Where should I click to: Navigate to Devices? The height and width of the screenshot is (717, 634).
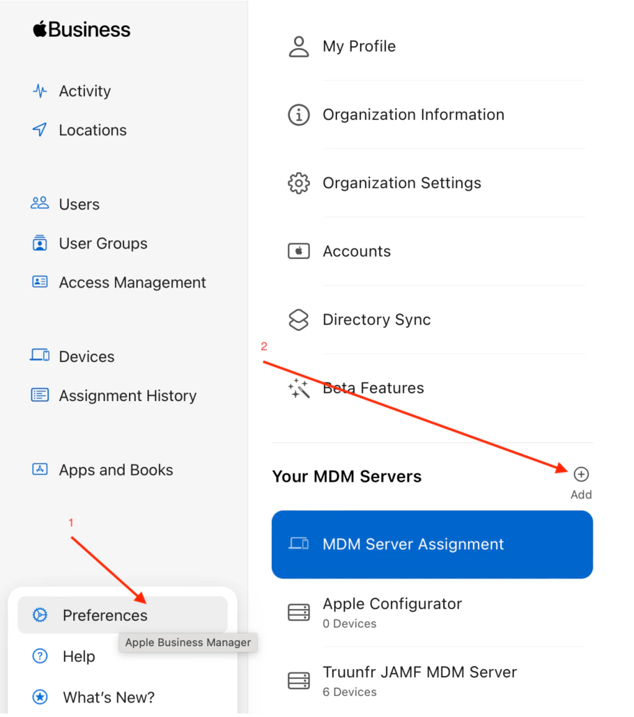pos(87,356)
